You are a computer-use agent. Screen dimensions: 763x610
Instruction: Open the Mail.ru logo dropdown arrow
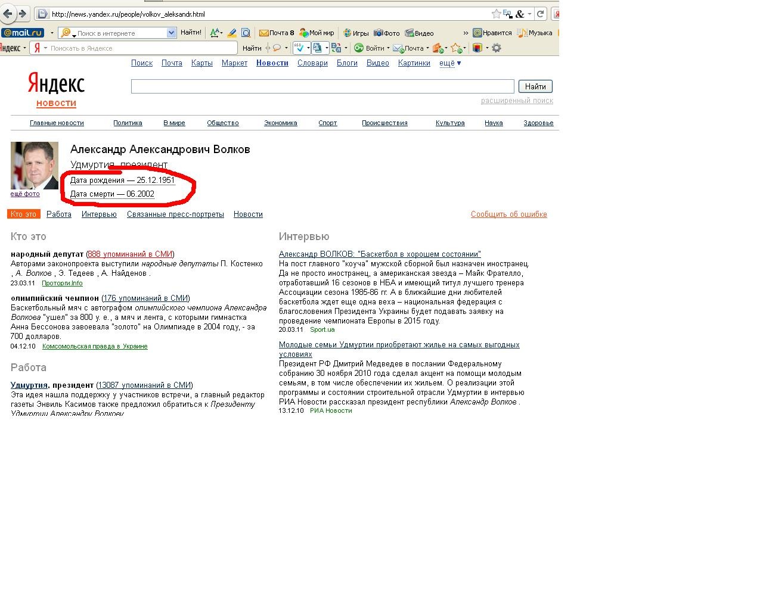coord(52,33)
